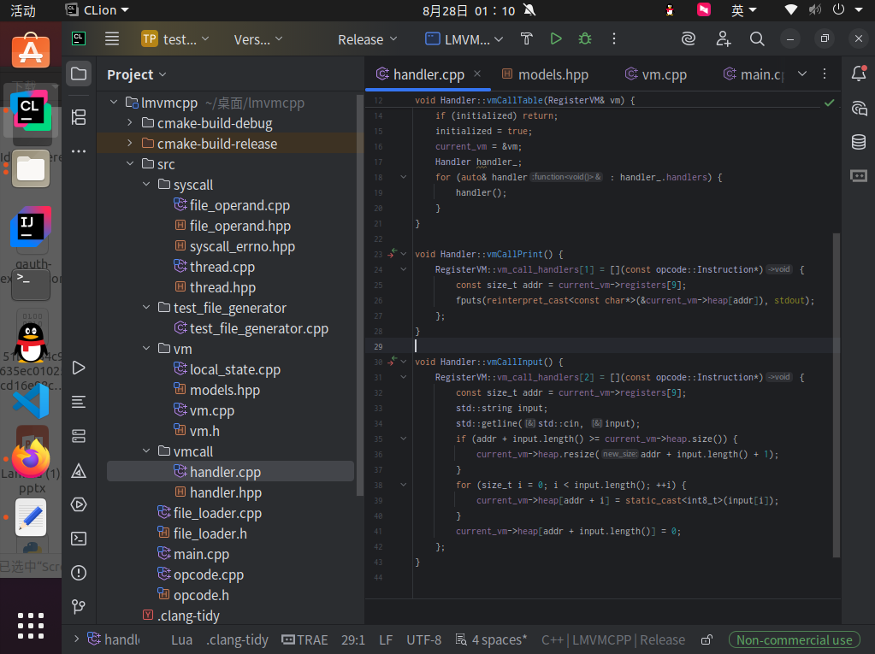Toggle the Project tool window folder button
The height and width of the screenshot is (654, 875).
[x=79, y=74]
